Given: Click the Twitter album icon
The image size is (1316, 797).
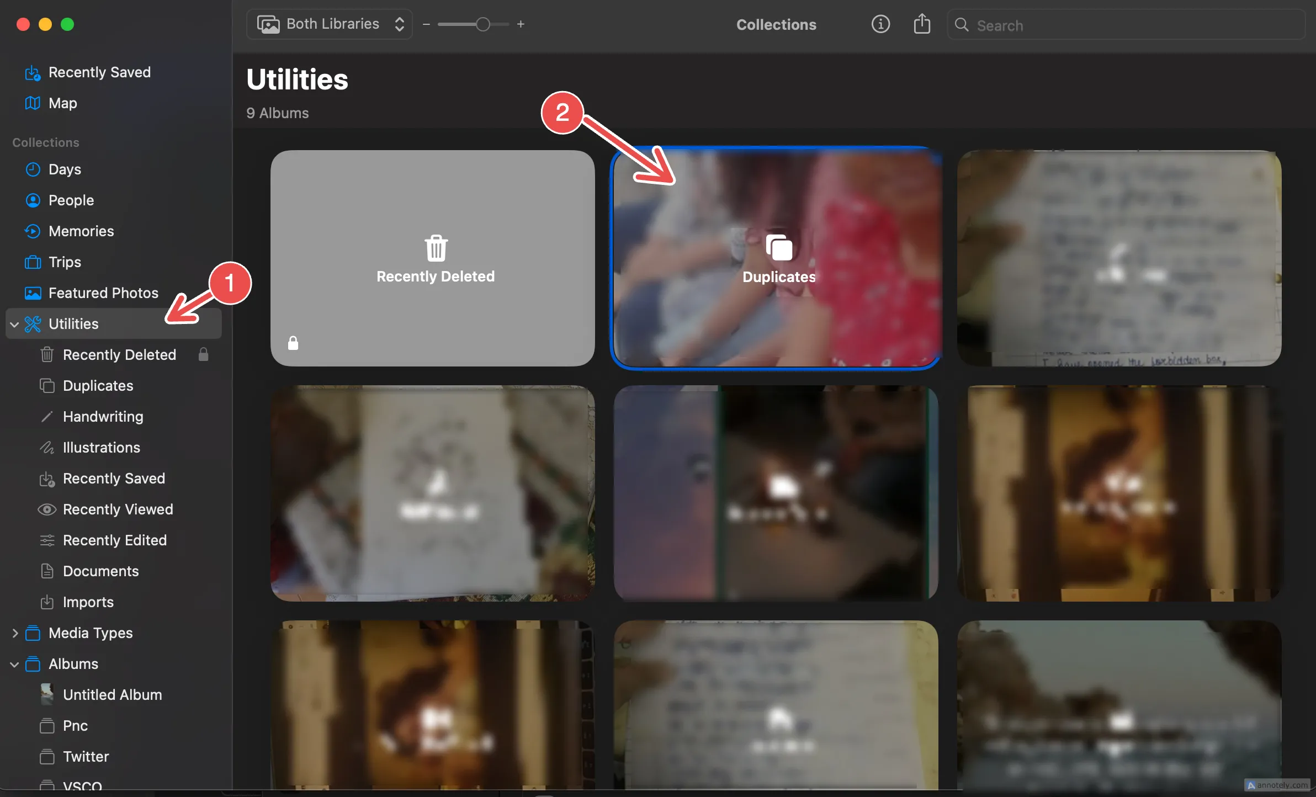Looking at the screenshot, I should click(x=47, y=757).
